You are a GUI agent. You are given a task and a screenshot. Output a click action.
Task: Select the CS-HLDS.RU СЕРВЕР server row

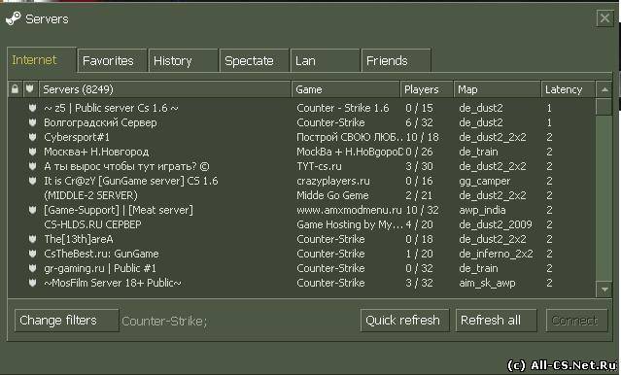pos(301,224)
